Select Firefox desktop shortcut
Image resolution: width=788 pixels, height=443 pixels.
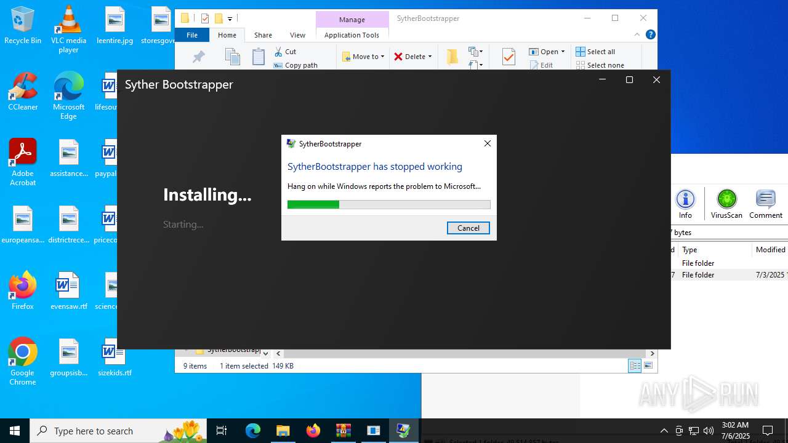point(23,290)
